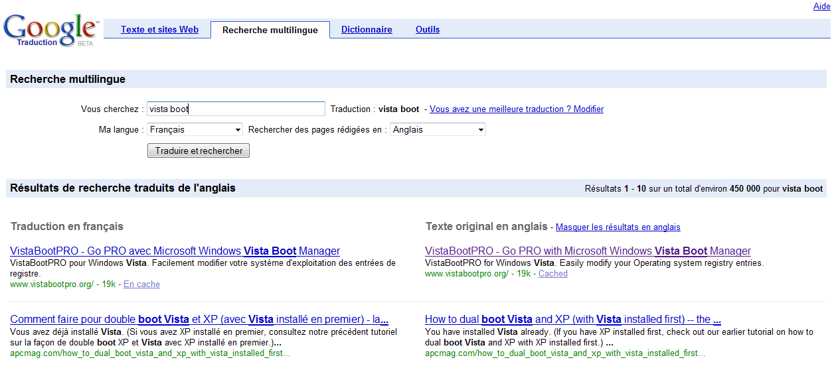Screen dimensions: 832x366
Task: Select the Recherche multilingue tab
Action: coord(270,30)
